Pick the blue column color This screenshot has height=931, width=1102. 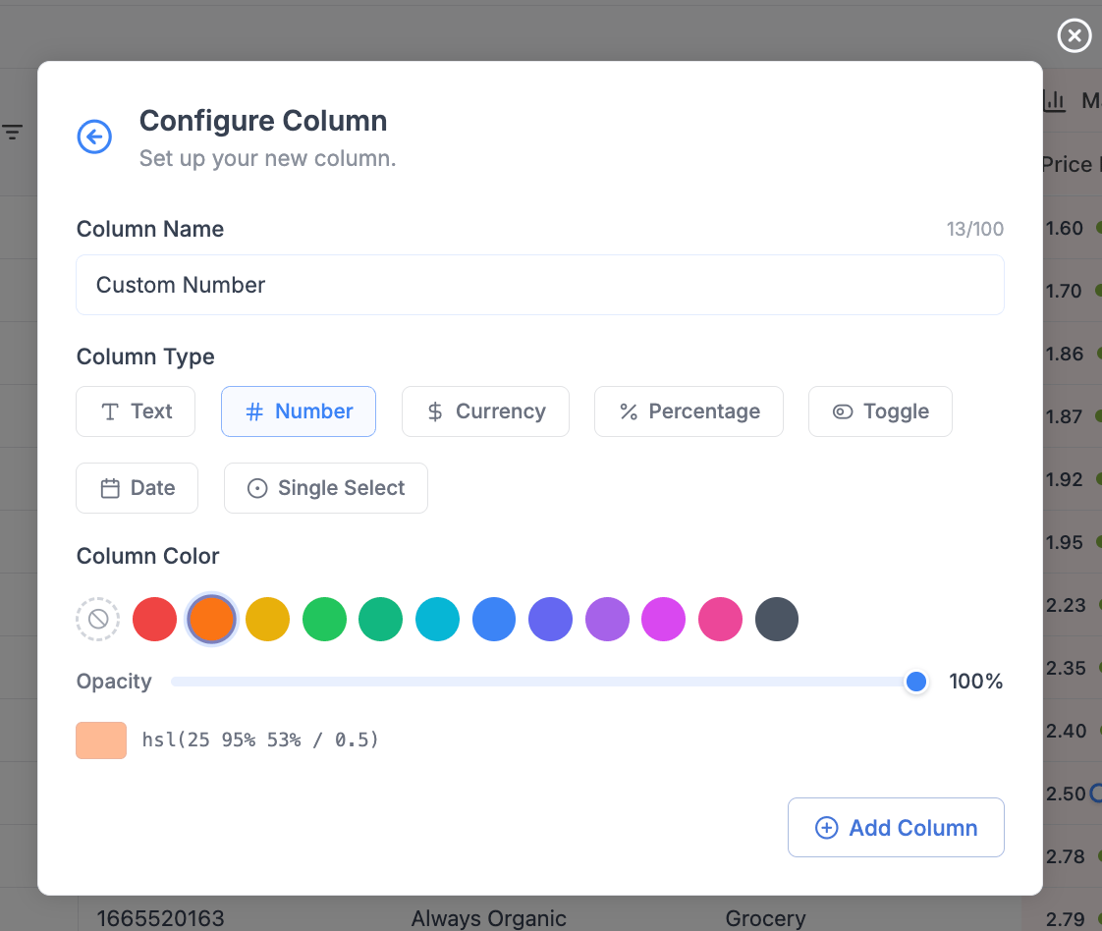click(494, 619)
